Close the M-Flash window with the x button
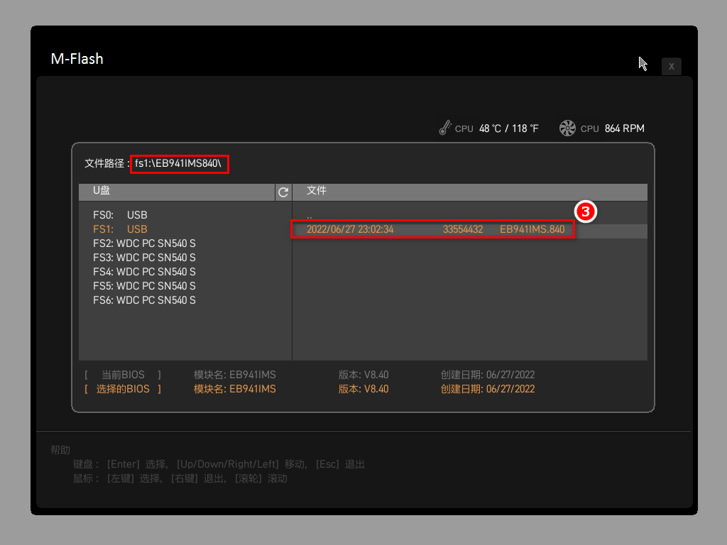 [671, 66]
